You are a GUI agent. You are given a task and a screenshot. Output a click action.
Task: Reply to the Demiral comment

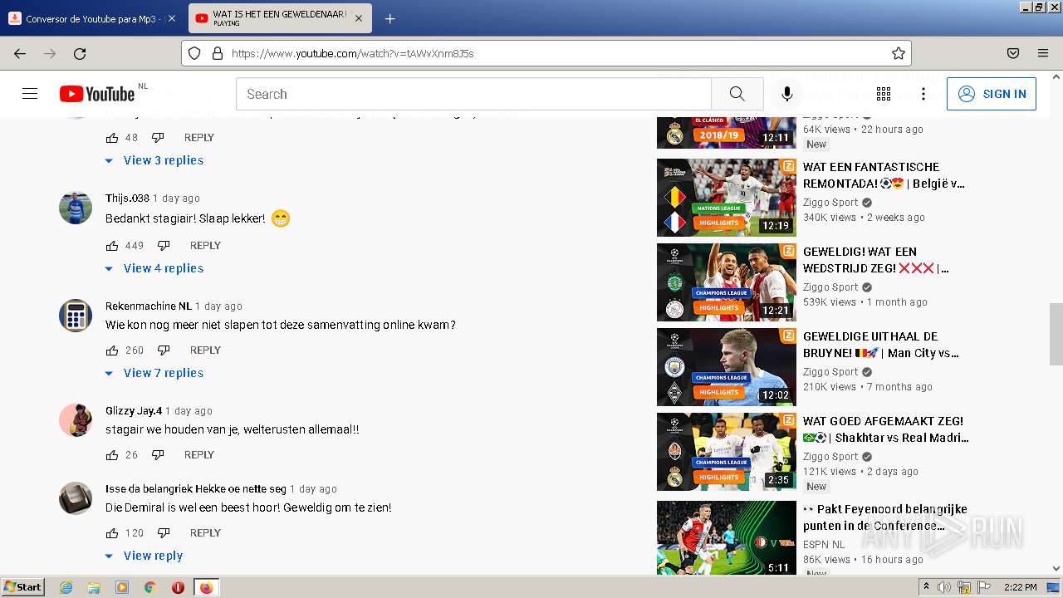(x=205, y=533)
